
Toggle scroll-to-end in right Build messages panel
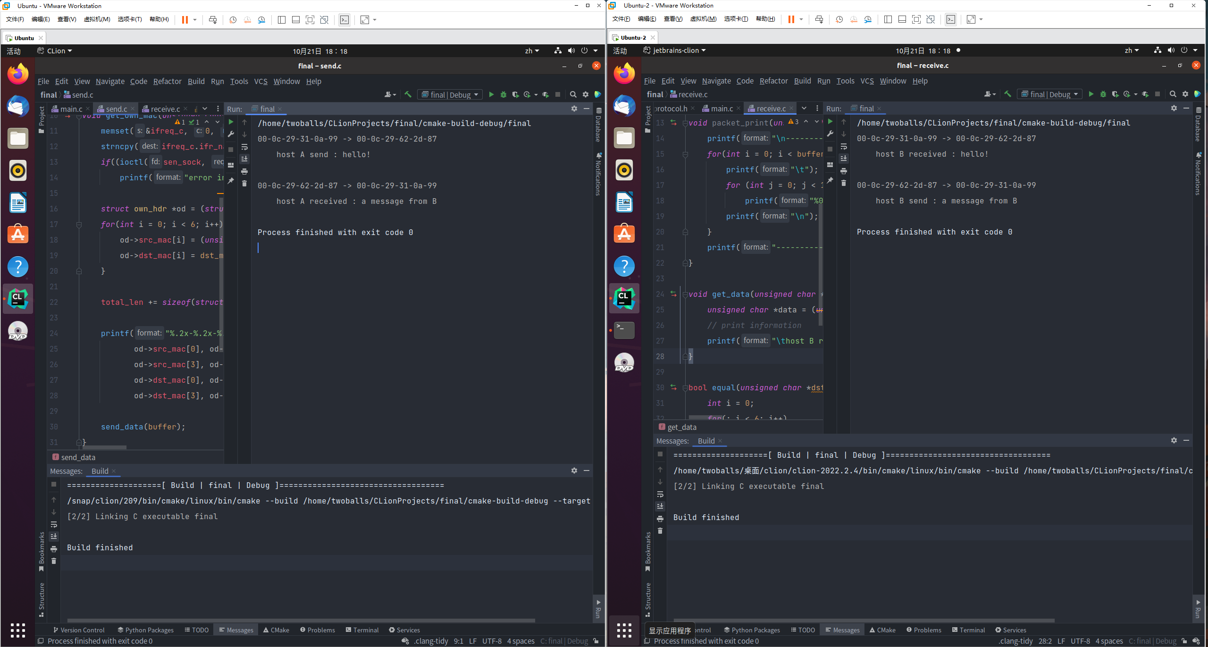pos(660,506)
